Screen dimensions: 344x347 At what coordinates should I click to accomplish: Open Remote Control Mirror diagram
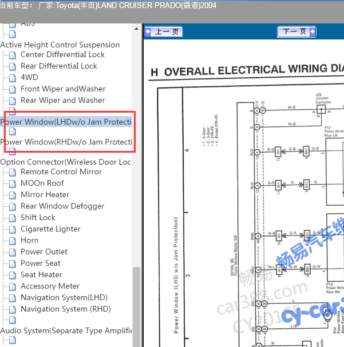(x=61, y=171)
